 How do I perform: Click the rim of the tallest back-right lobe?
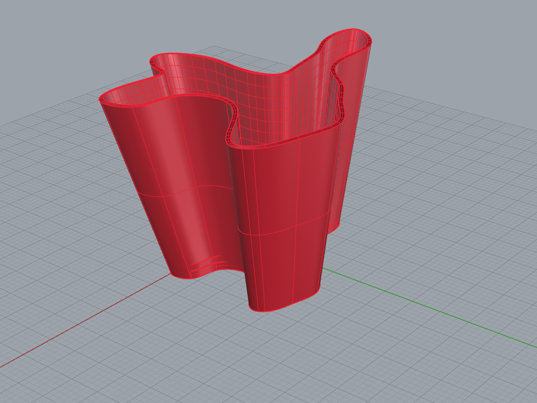347,31
